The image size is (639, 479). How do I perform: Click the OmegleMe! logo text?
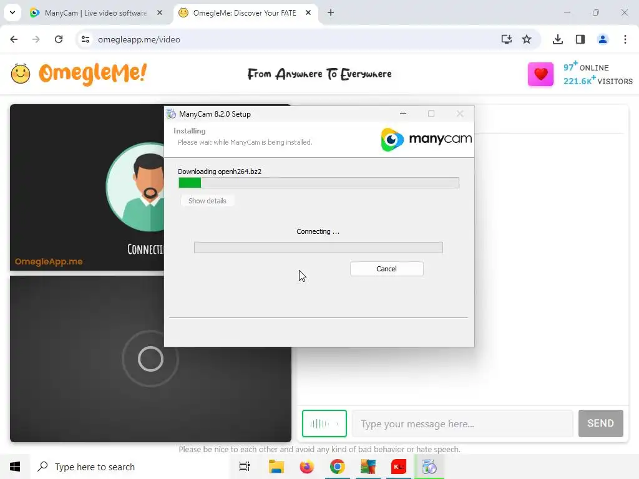click(92, 74)
